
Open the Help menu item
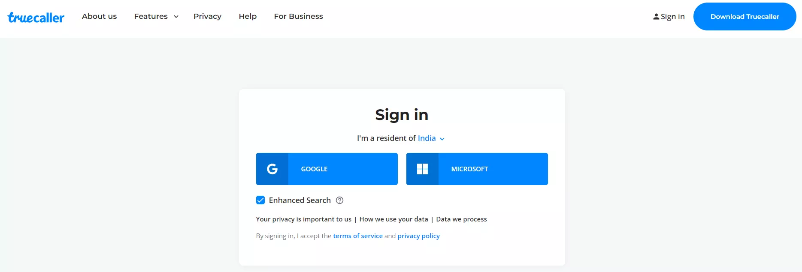click(248, 16)
